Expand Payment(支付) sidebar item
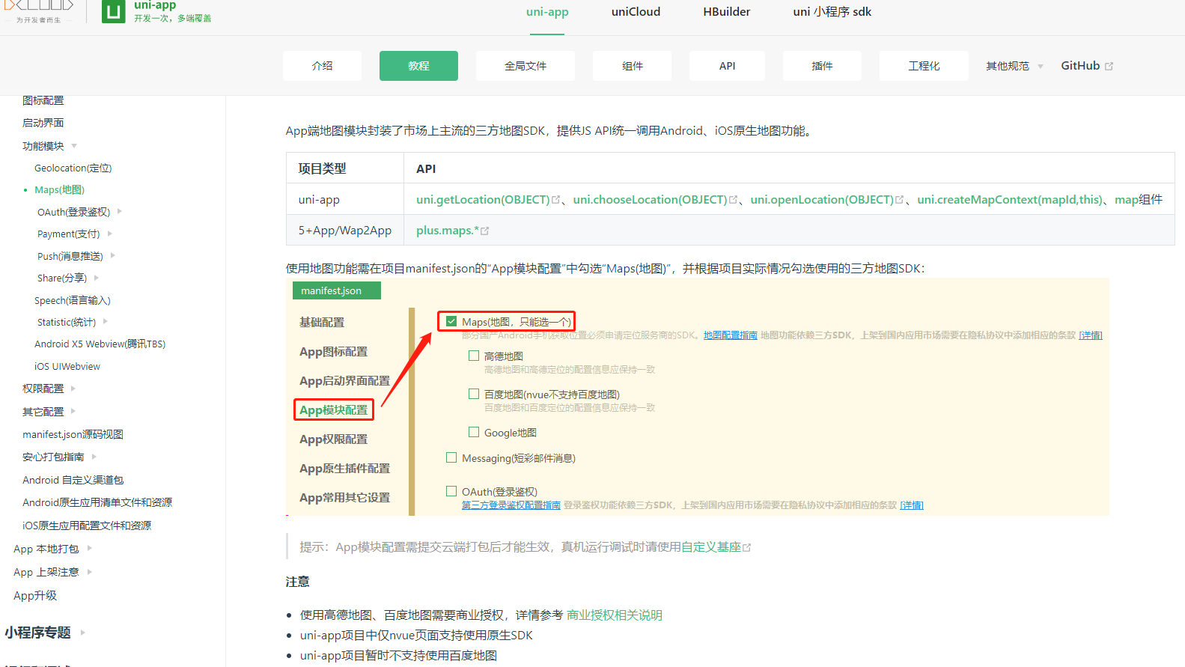 (x=110, y=234)
